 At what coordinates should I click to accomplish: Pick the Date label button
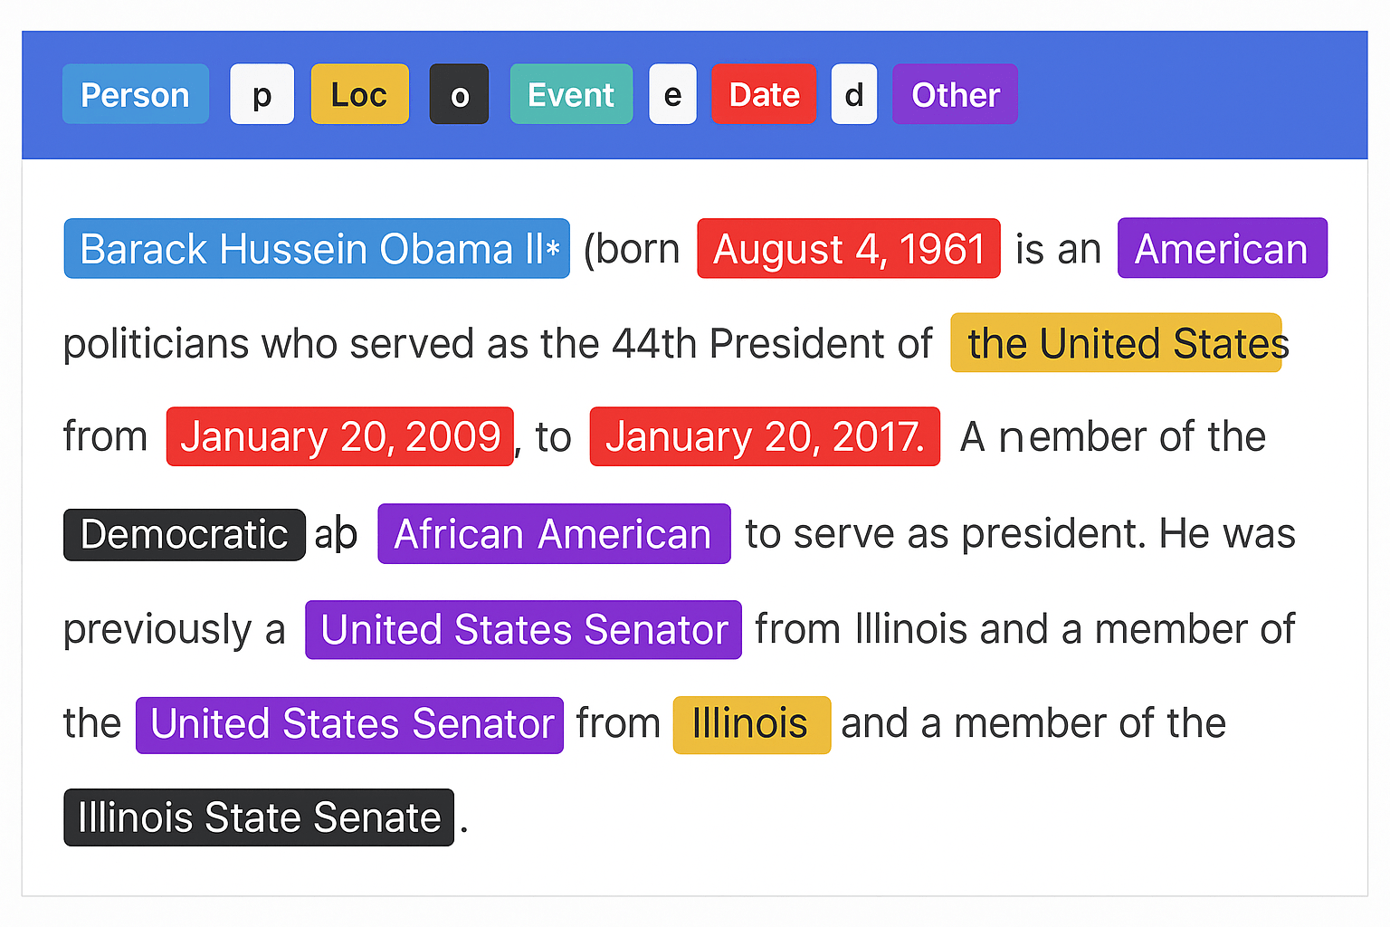click(x=764, y=94)
